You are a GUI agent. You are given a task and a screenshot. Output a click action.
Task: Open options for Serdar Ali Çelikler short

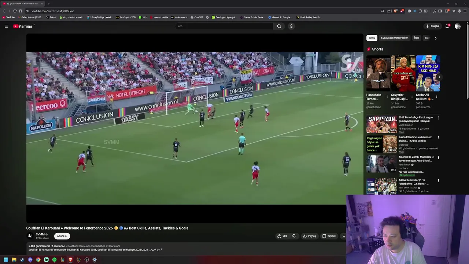point(436,96)
